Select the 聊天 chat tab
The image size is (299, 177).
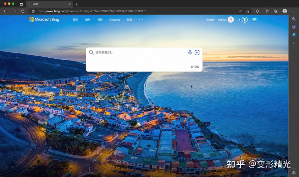(76, 19)
